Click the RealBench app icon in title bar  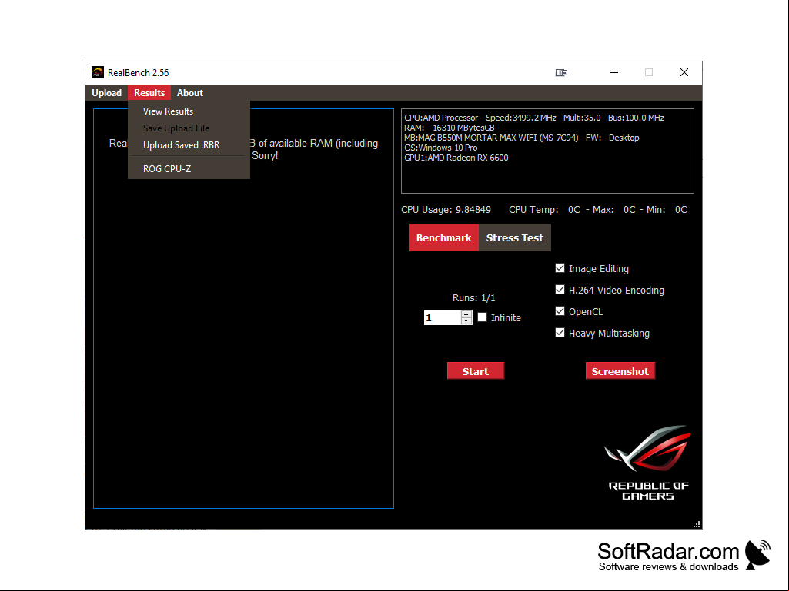tap(98, 72)
